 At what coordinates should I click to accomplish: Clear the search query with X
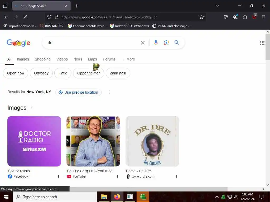click(143, 43)
